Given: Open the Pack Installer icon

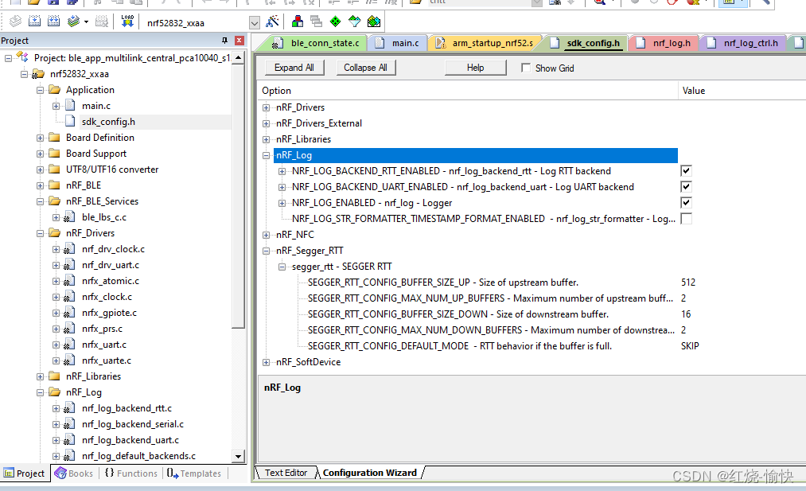Looking at the screenshot, I should click(x=374, y=21).
